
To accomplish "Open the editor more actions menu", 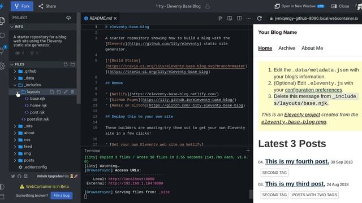I will coord(248,18).
